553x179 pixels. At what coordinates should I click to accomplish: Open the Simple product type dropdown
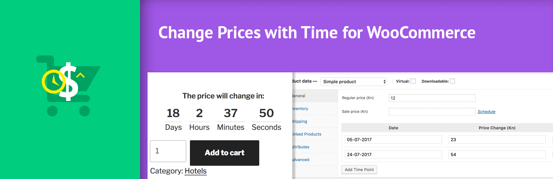tap(354, 82)
